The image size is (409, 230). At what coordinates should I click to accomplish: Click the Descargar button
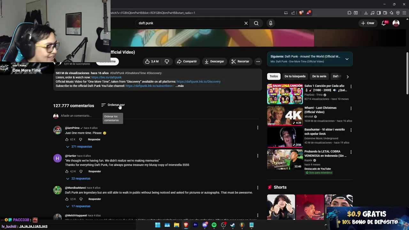[x=214, y=61]
